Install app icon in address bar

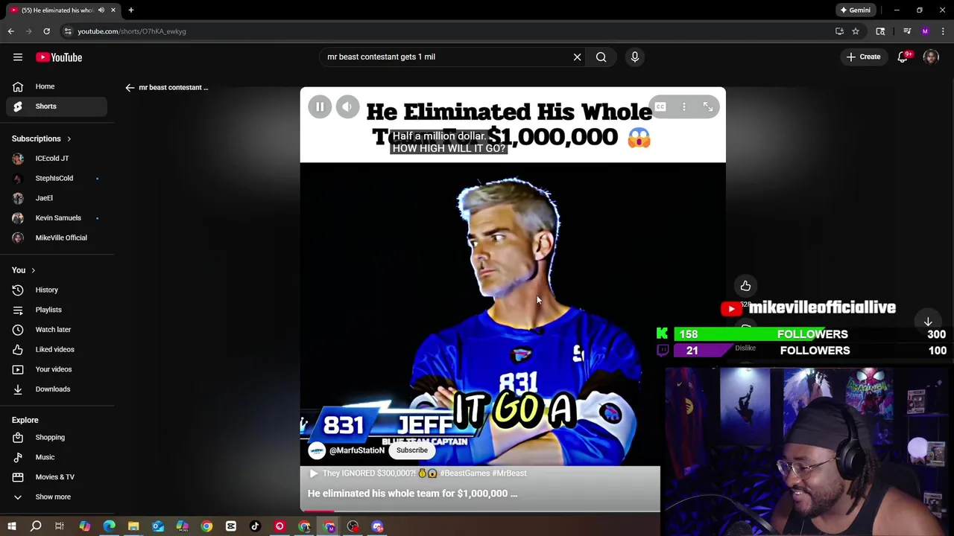point(839,31)
